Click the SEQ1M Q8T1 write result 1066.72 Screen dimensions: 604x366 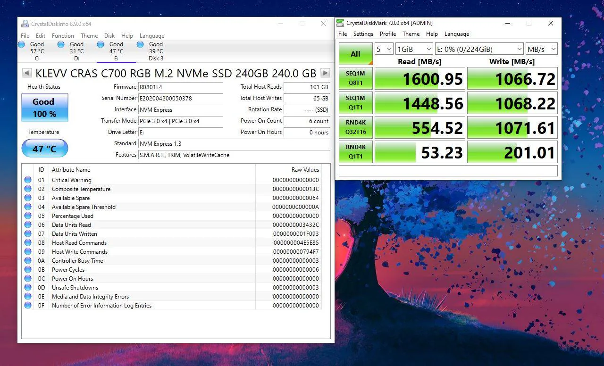coord(512,78)
